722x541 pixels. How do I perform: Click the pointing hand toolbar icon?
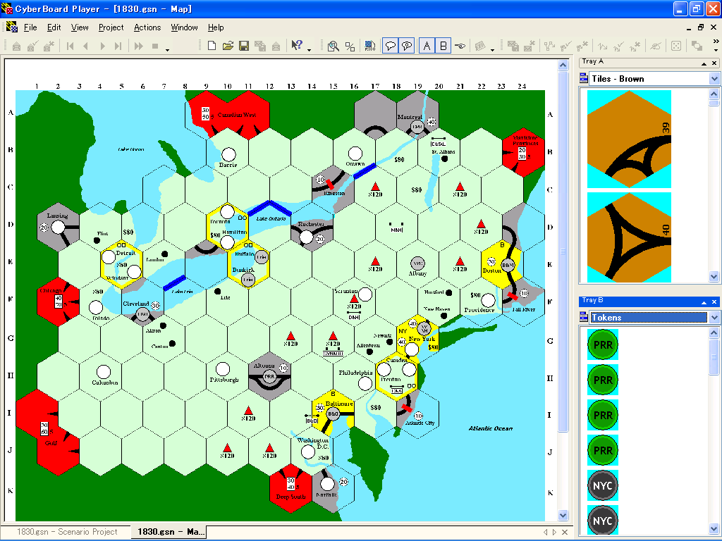pyautogui.click(x=460, y=46)
